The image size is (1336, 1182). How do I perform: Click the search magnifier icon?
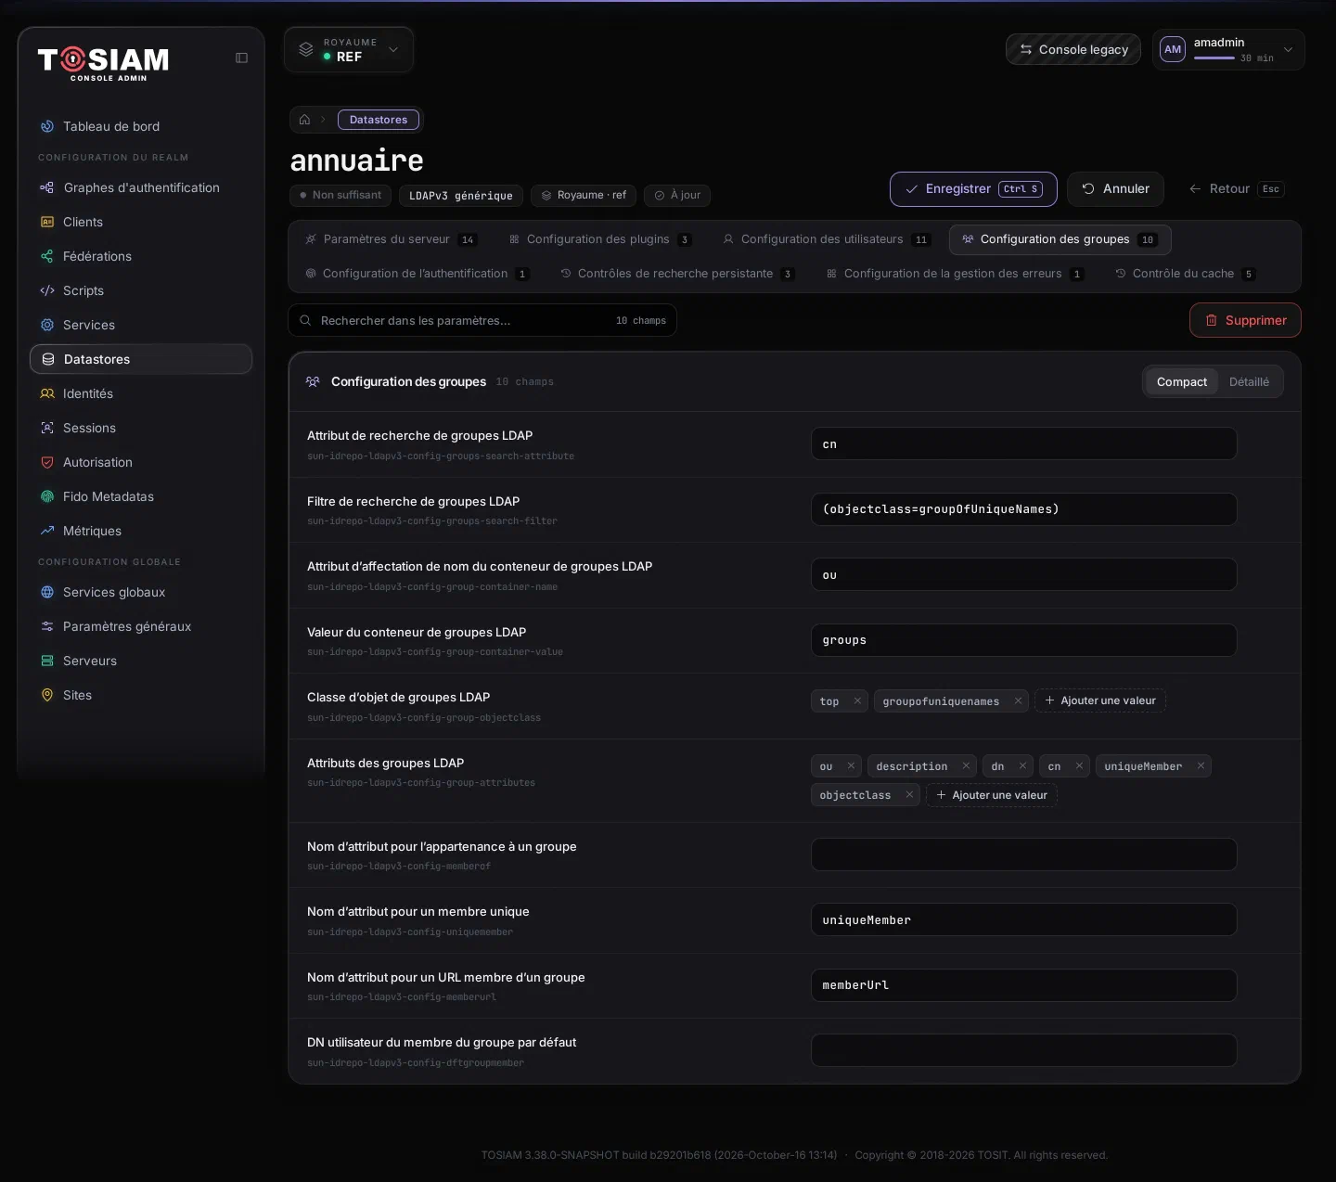(x=305, y=320)
